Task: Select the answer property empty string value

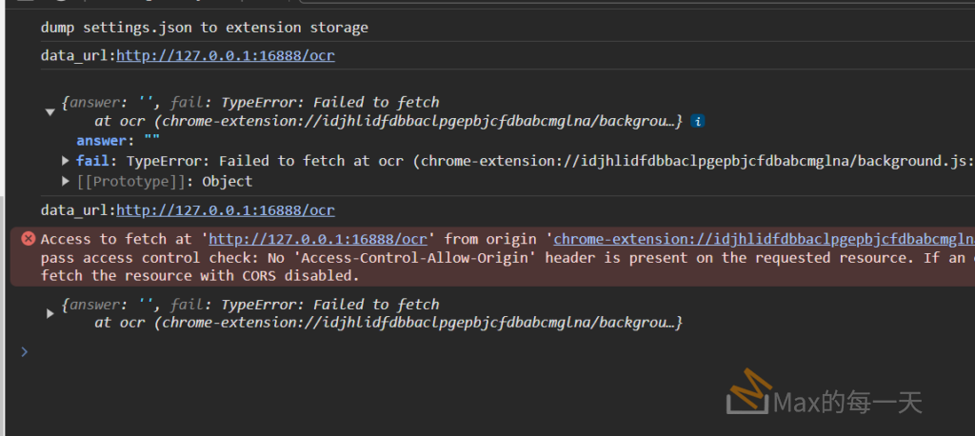Action: pyautogui.click(x=151, y=141)
